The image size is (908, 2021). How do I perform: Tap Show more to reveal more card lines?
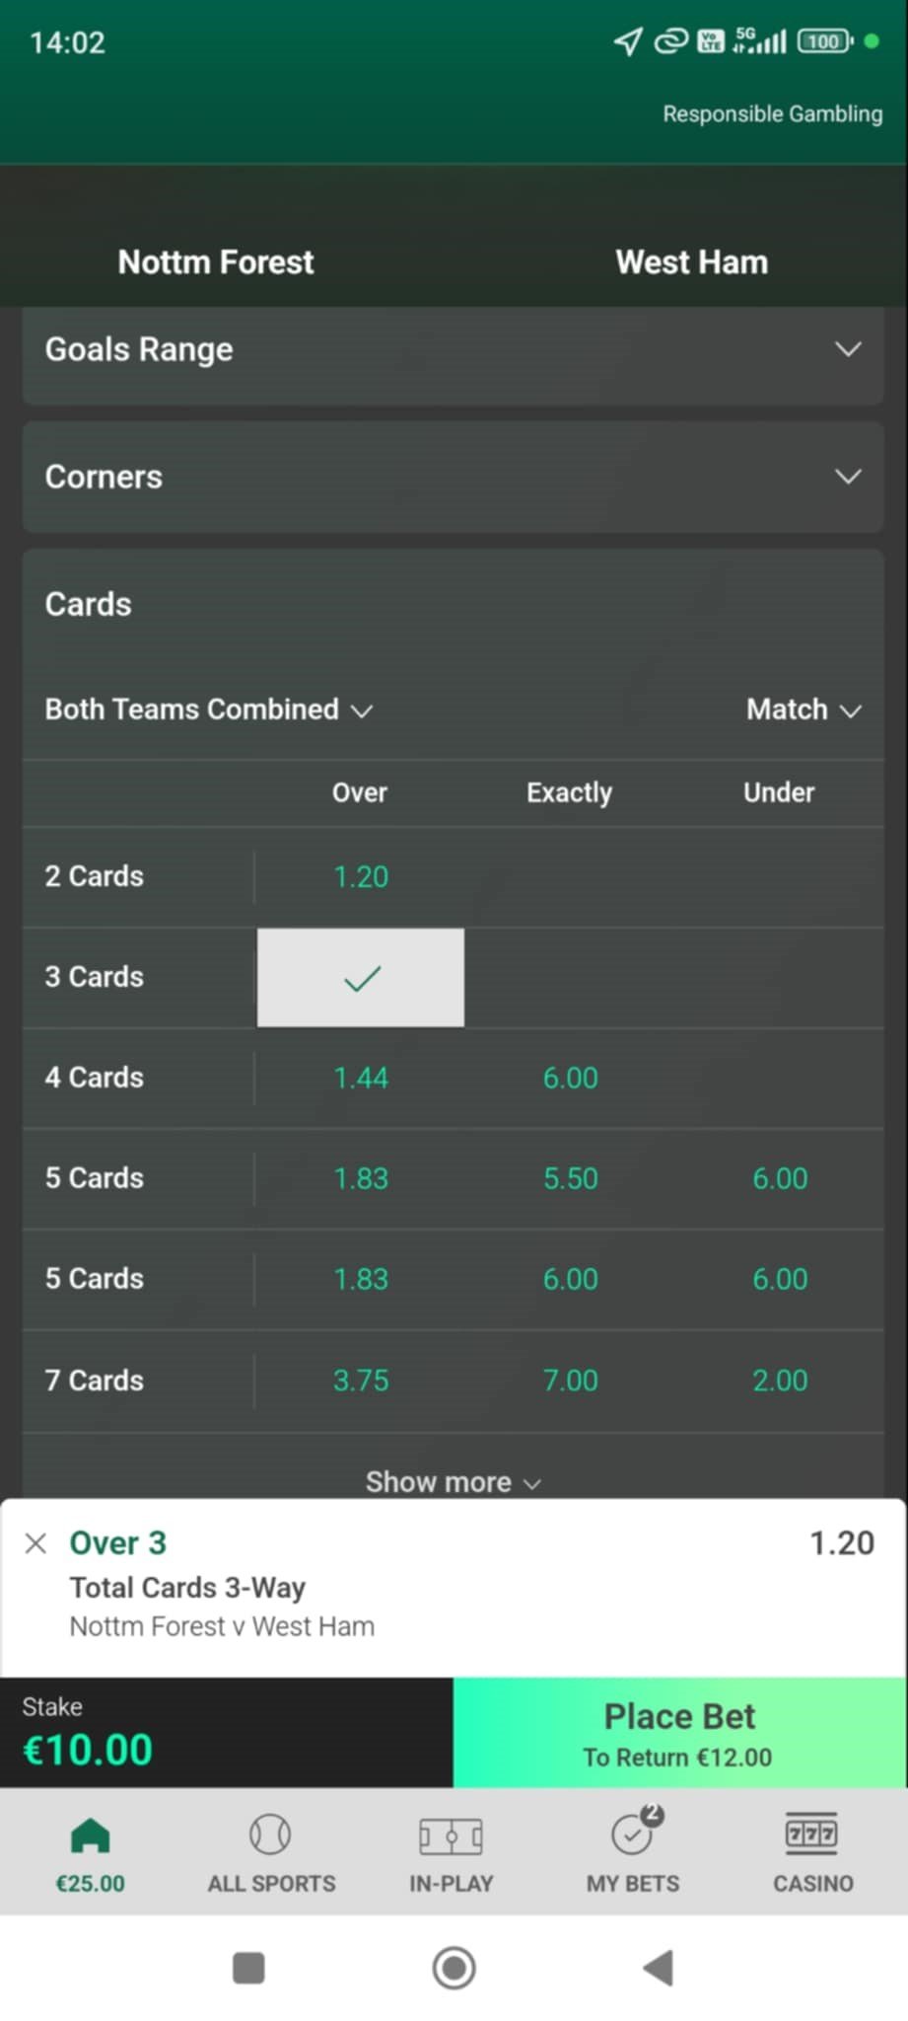coord(454,1482)
